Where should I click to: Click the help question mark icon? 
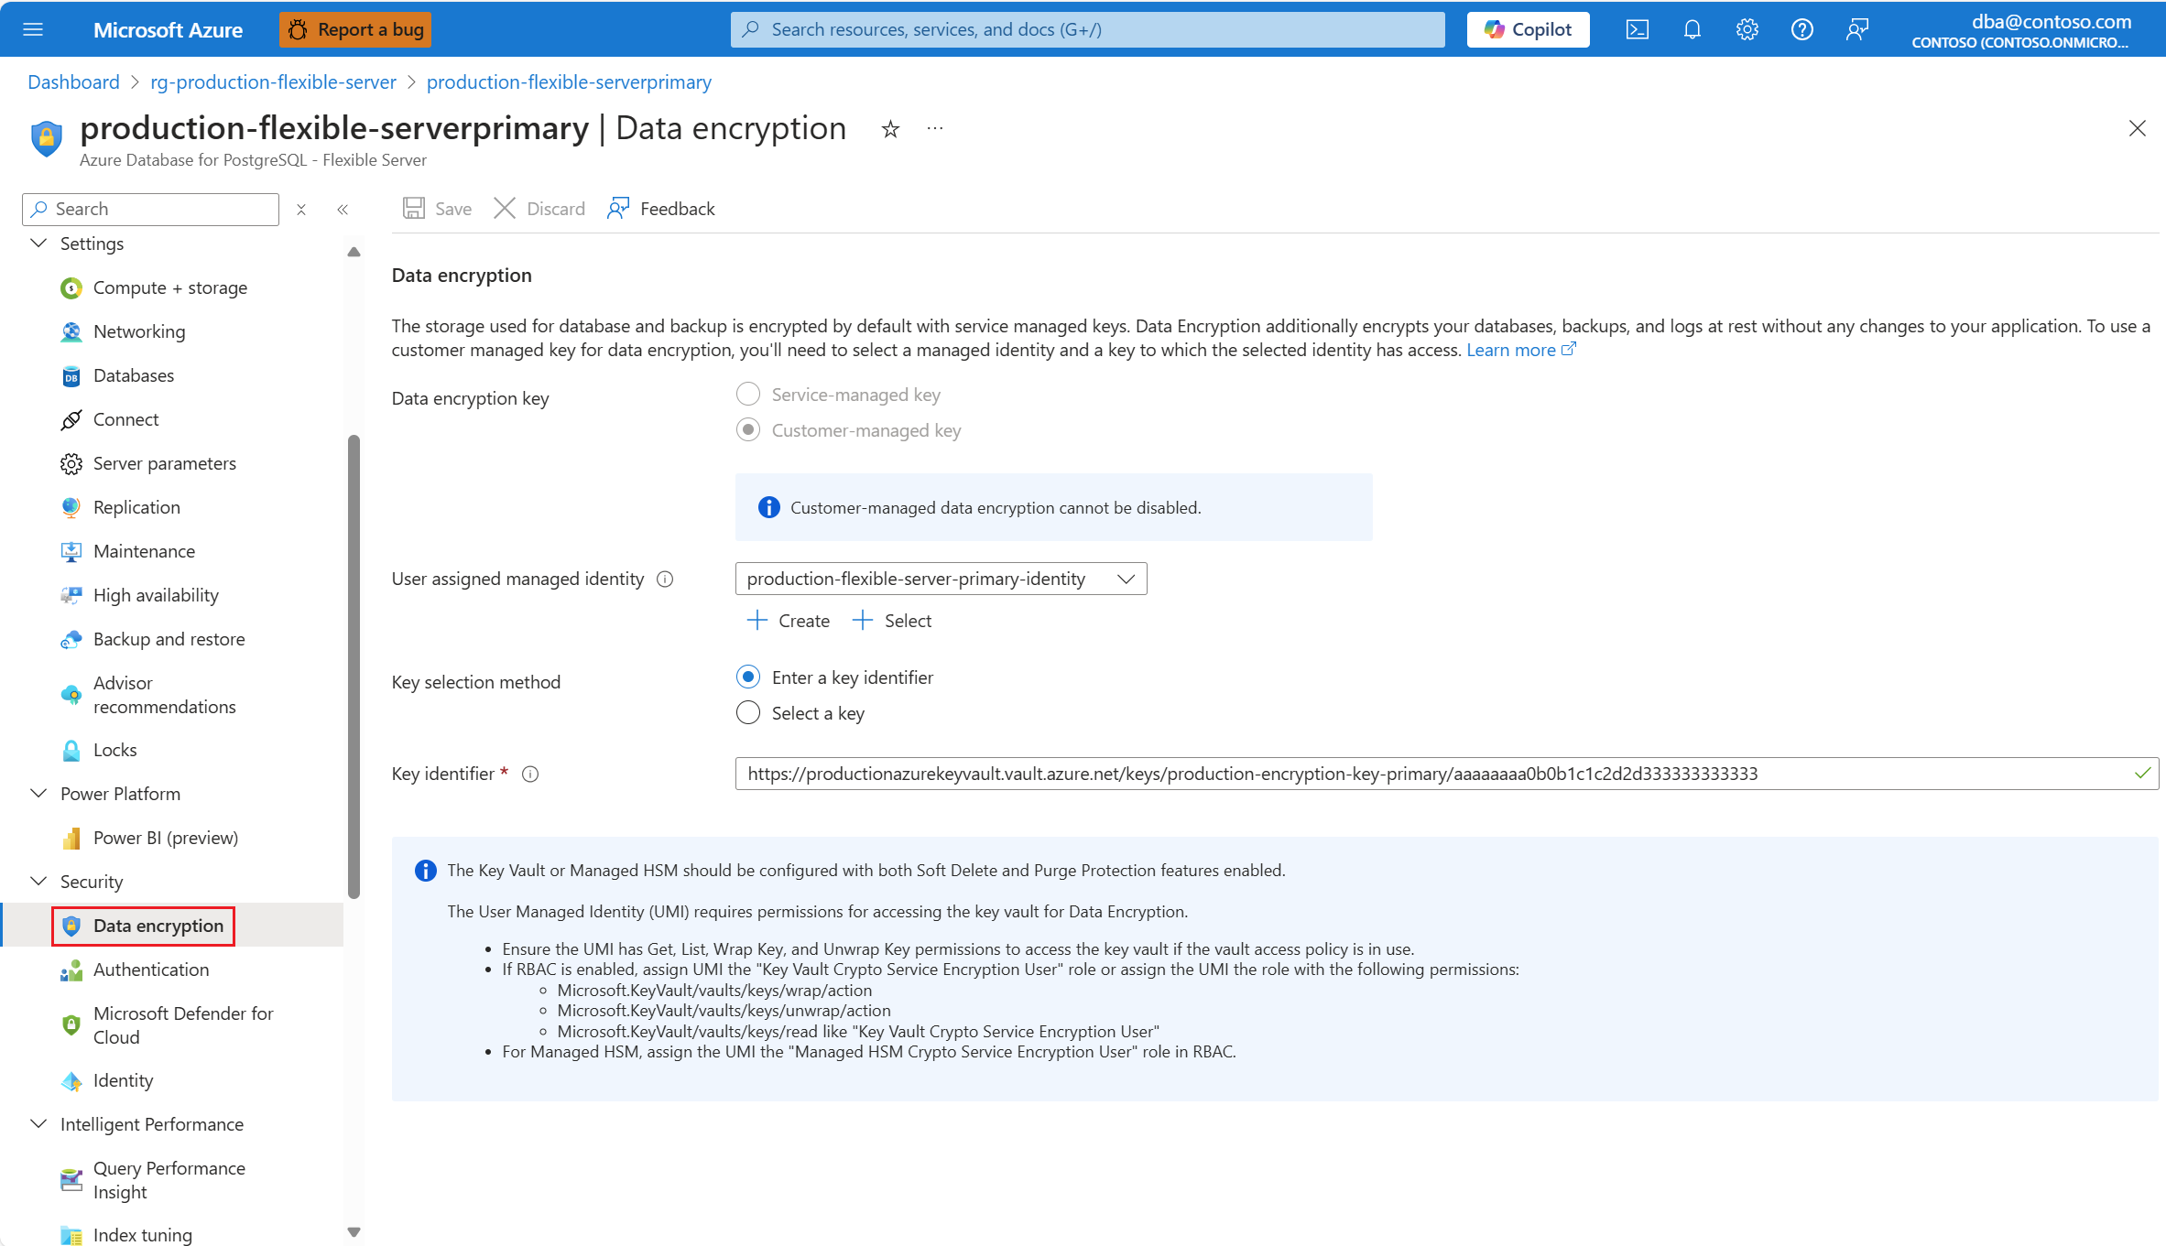(1801, 29)
